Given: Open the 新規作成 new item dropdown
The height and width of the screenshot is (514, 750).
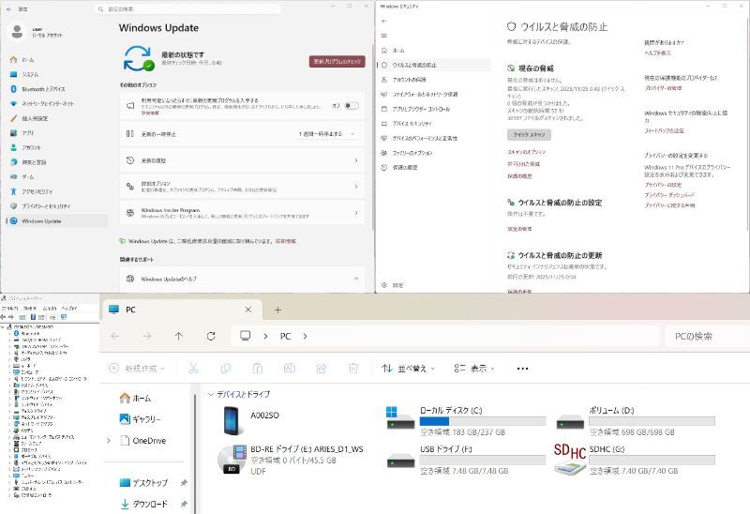Looking at the screenshot, I should click(x=137, y=369).
